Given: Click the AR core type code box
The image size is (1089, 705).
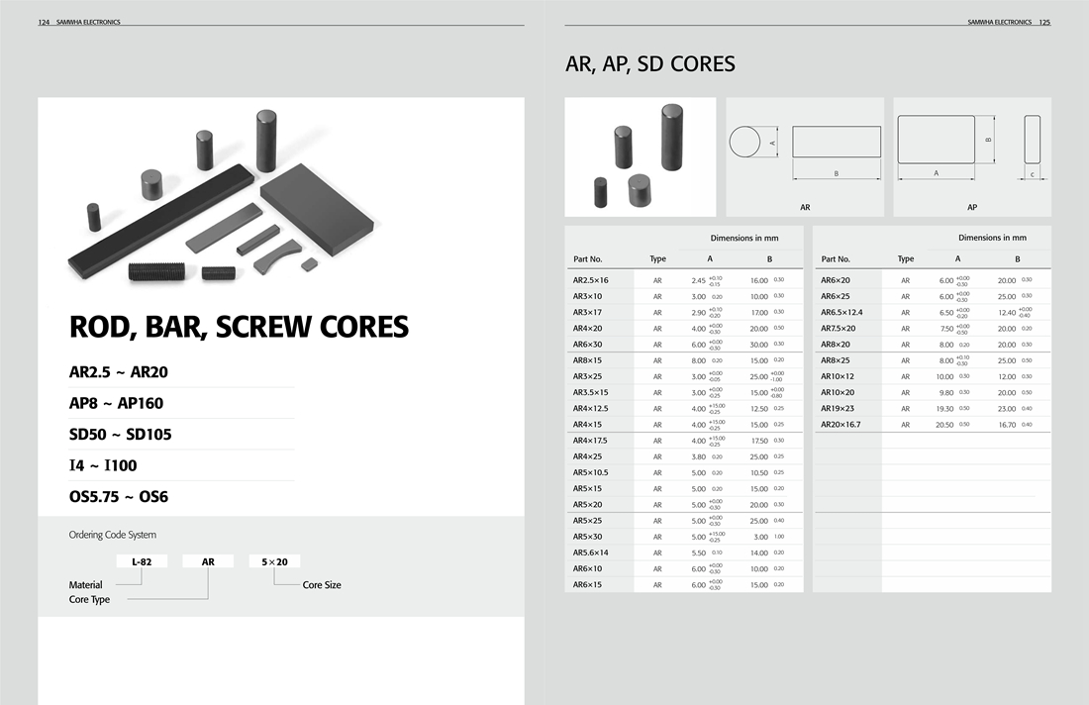Looking at the screenshot, I should 208,561.
